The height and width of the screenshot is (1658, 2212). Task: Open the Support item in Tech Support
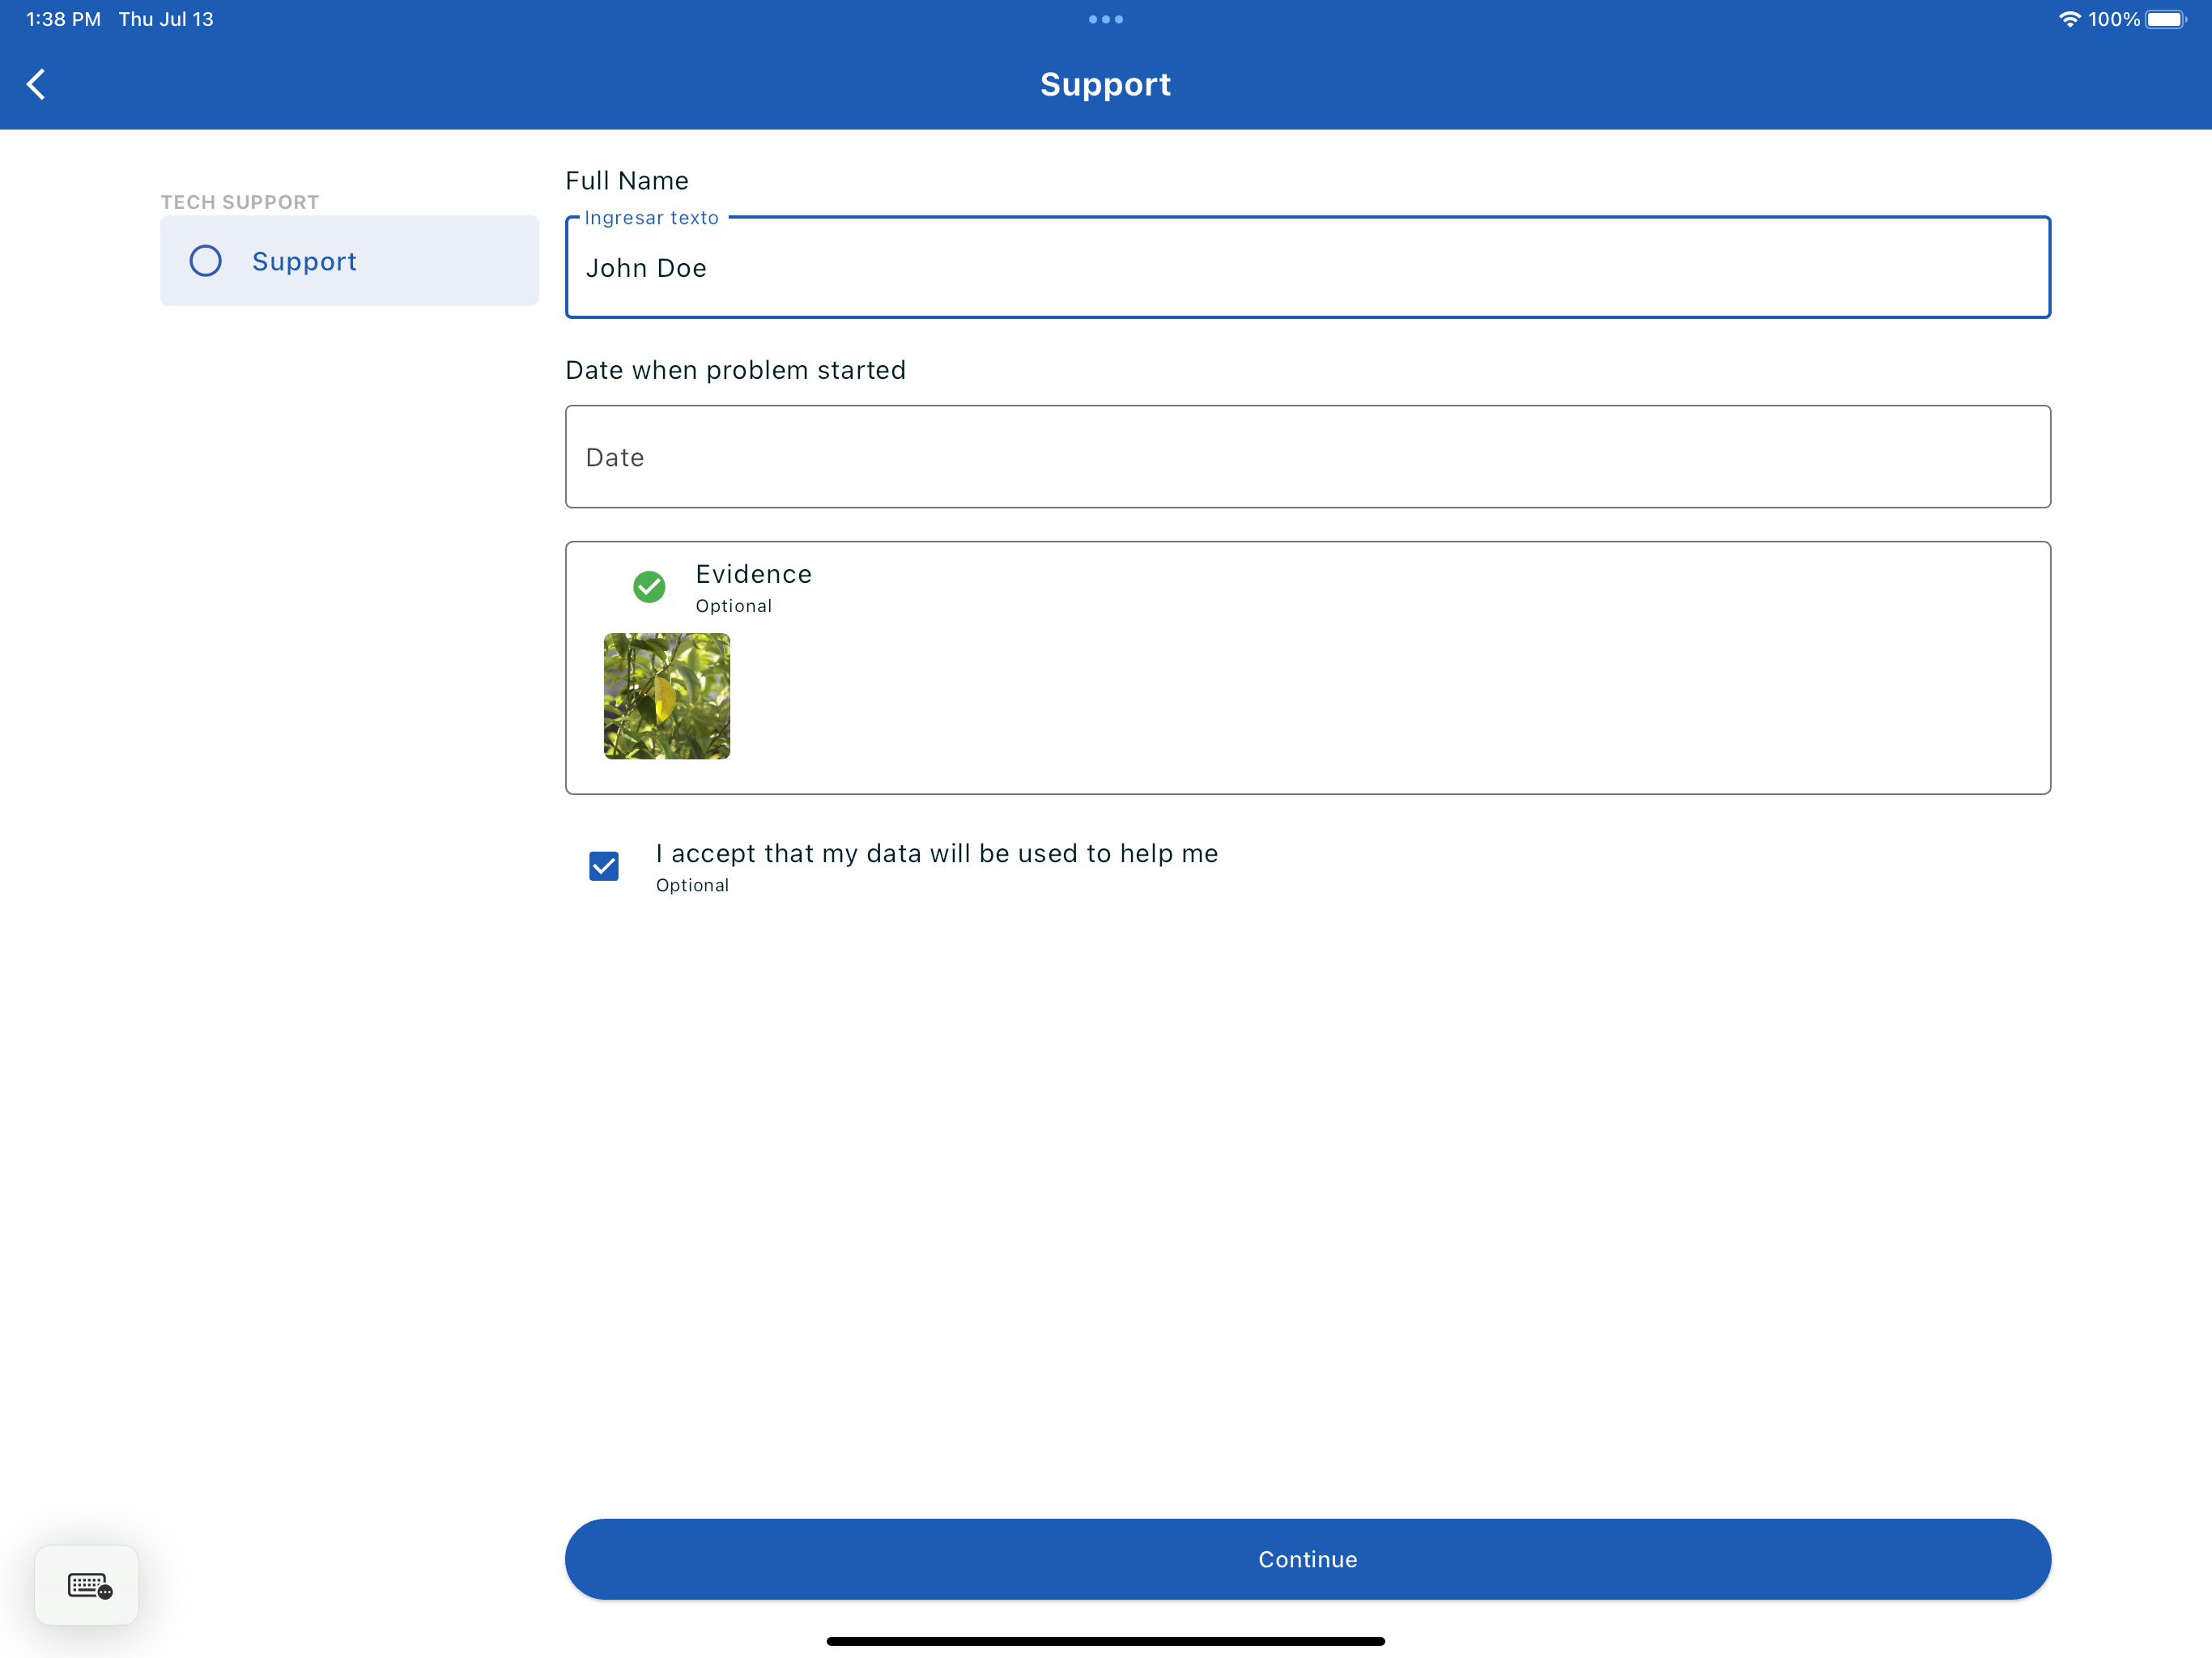[349, 261]
